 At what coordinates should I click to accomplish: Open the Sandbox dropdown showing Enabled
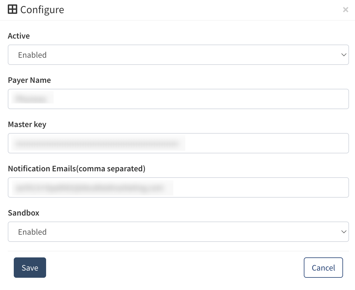tap(178, 232)
